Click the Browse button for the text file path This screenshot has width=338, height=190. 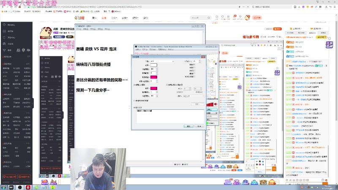pos(198,104)
